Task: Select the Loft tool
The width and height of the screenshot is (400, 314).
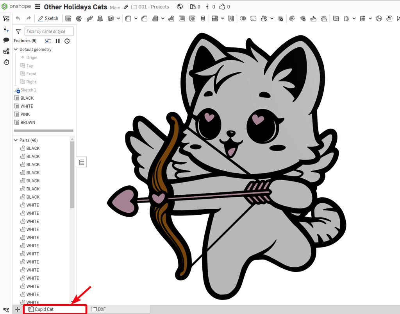Action: 100,18
